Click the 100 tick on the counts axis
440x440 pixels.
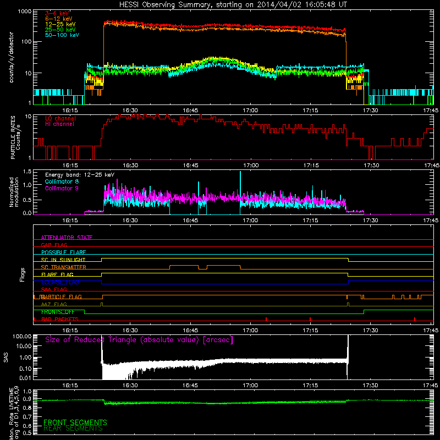pyautogui.click(x=26, y=42)
